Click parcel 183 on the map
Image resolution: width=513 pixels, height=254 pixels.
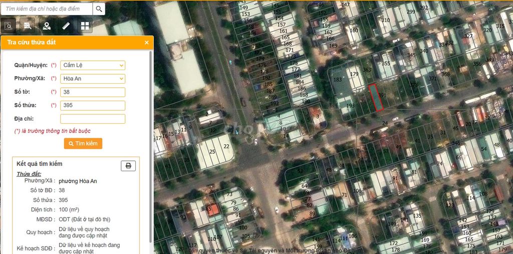[x=337, y=80]
